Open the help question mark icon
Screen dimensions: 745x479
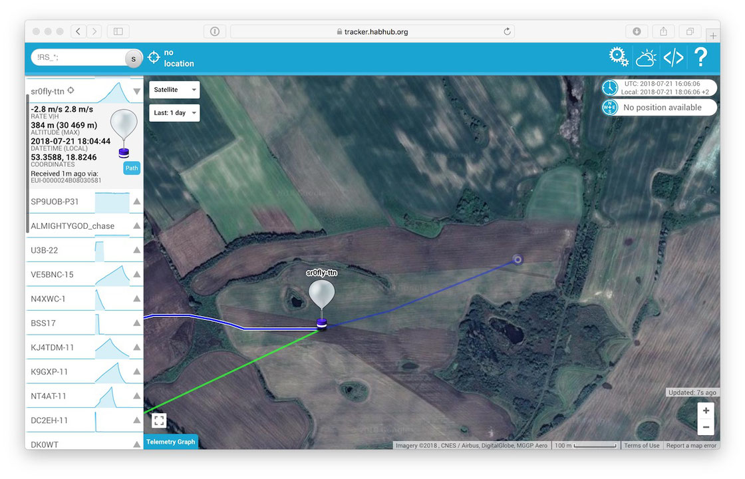700,57
